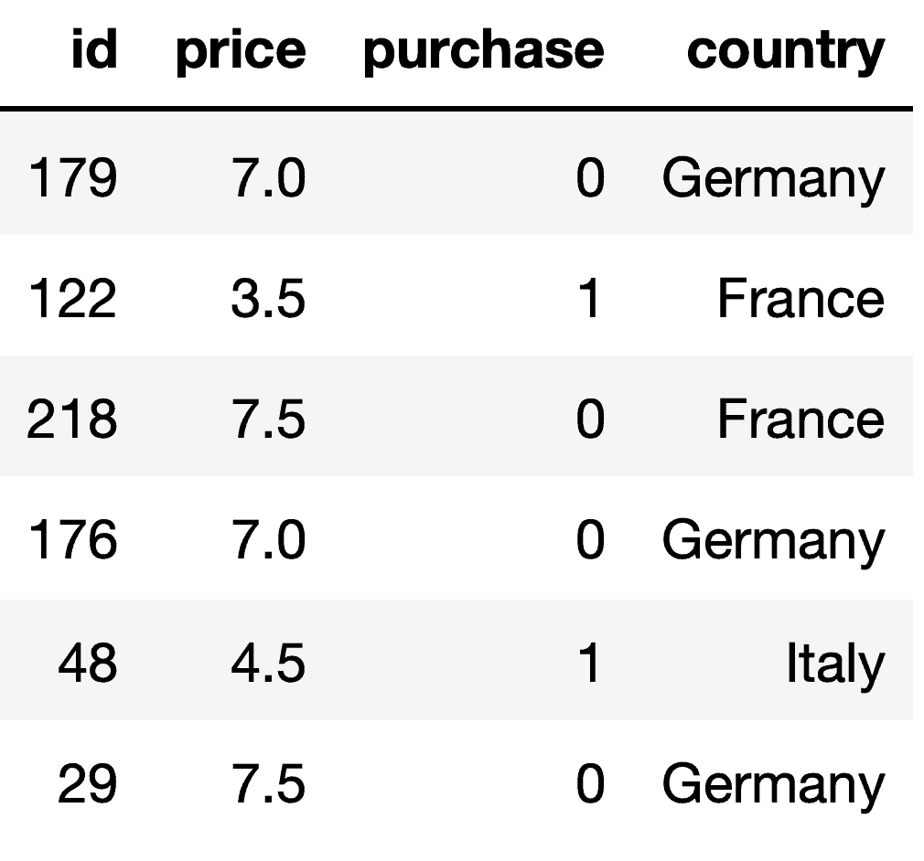This screenshot has height=861, width=924.
Task: Click Germany in the row with id 179
Action: 773,180
